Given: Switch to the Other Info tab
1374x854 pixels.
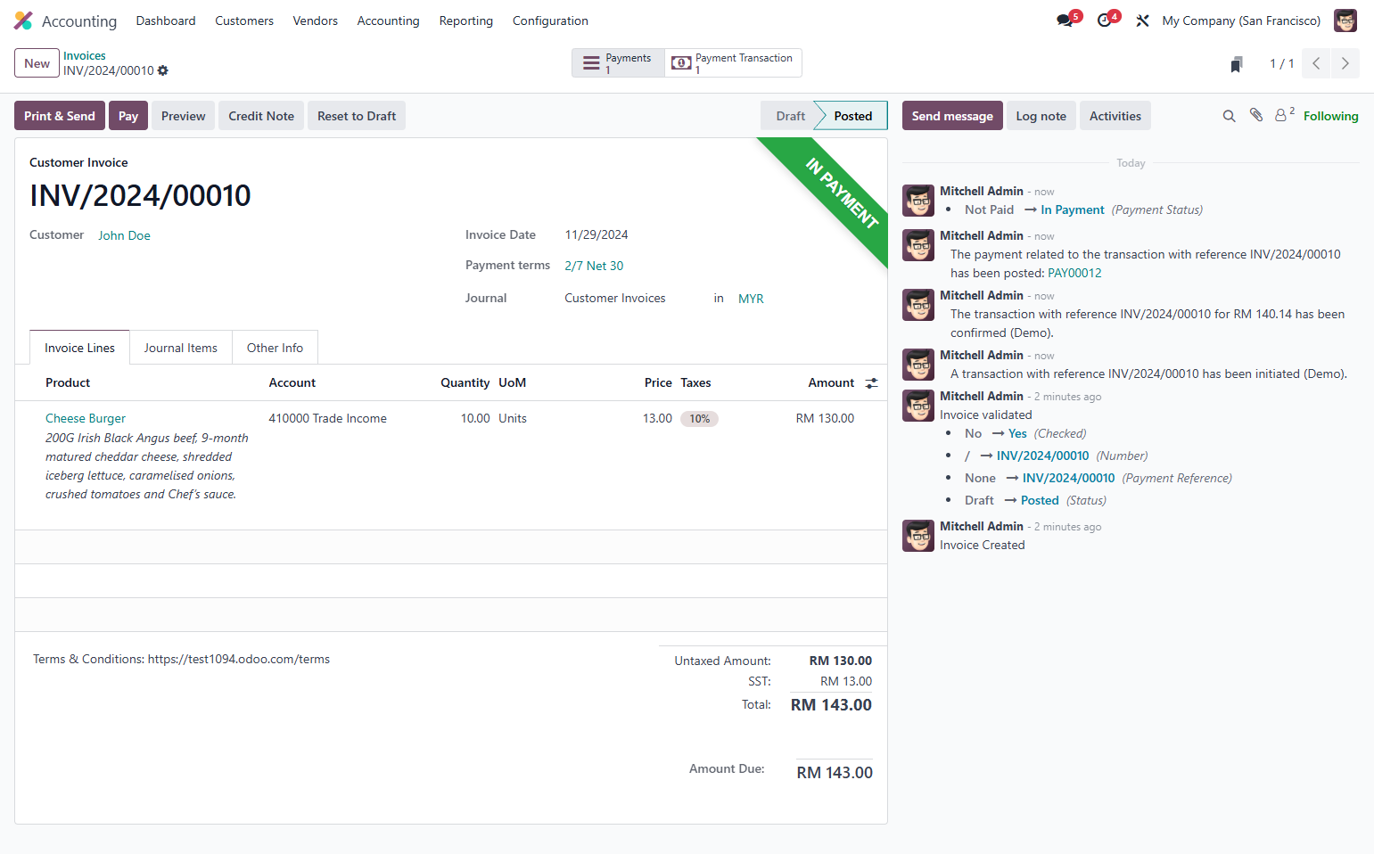Looking at the screenshot, I should [275, 348].
